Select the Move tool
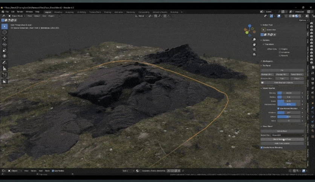Image resolution: width=315 pixels, height=182 pixels. (5, 39)
